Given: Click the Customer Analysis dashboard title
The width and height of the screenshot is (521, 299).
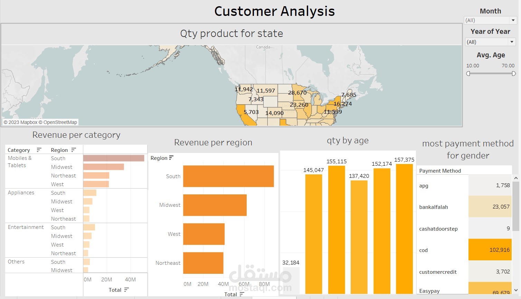Looking at the screenshot, I should click(274, 11).
